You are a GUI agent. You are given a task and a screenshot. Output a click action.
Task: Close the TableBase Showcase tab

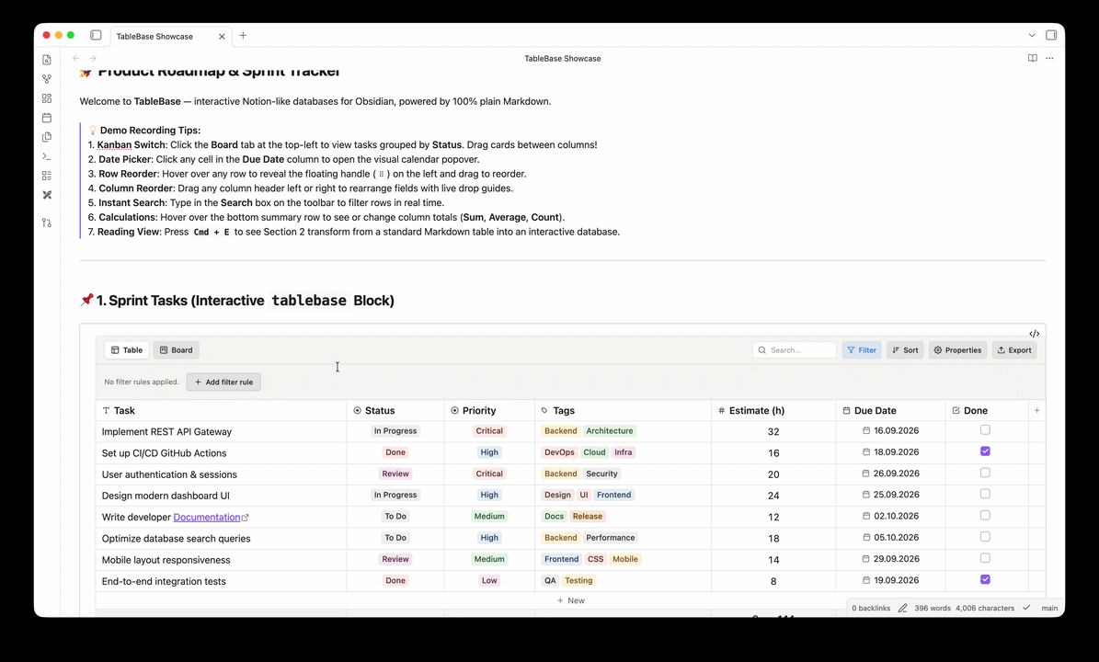click(223, 37)
